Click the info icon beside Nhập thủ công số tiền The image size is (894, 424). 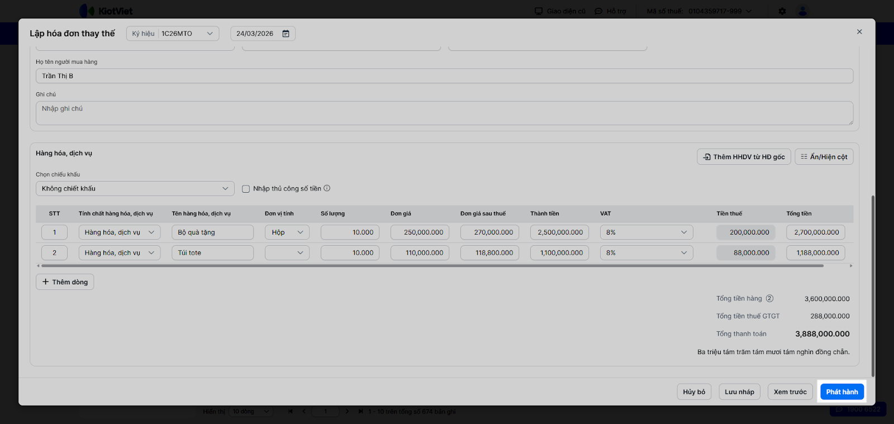[327, 188]
